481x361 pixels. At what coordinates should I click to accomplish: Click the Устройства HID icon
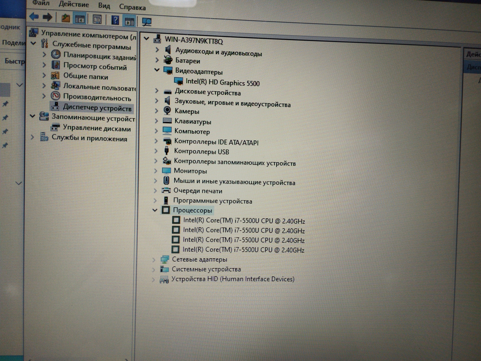point(164,280)
